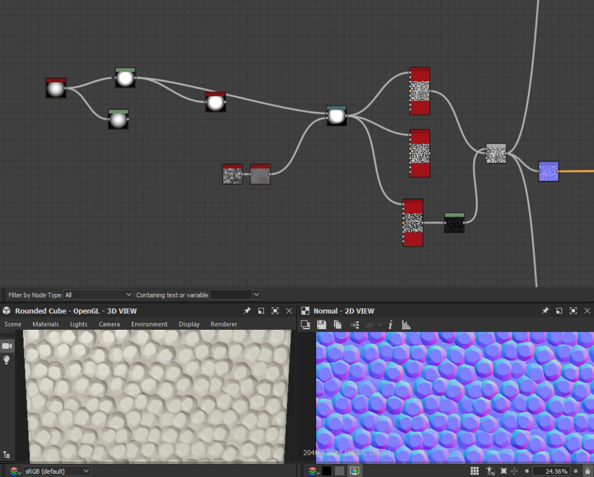Select the small red noise node beside gray node
Screen dimensions: 594x477
(232, 174)
